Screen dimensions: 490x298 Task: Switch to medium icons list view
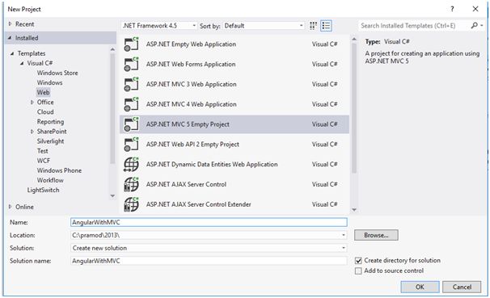tap(326, 26)
